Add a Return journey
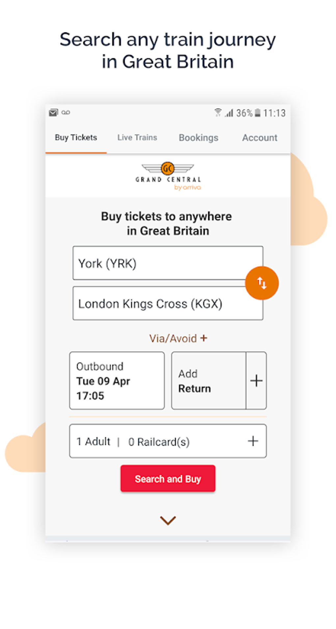 (x=208, y=380)
